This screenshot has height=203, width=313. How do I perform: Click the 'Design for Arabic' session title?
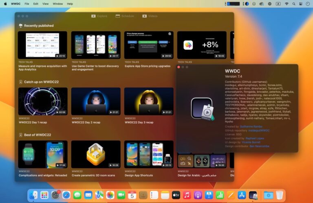pyautogui.click(x=197, y=175)
